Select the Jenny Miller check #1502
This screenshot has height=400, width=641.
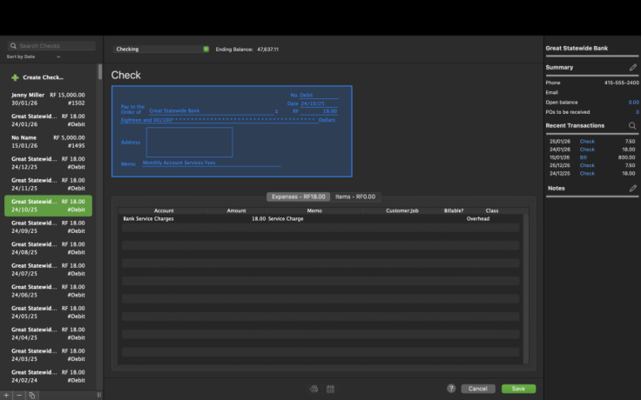tap(48, 99)
